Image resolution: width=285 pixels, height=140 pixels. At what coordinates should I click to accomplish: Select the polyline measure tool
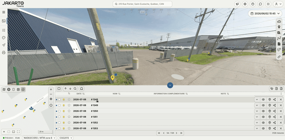click(279, 38)
